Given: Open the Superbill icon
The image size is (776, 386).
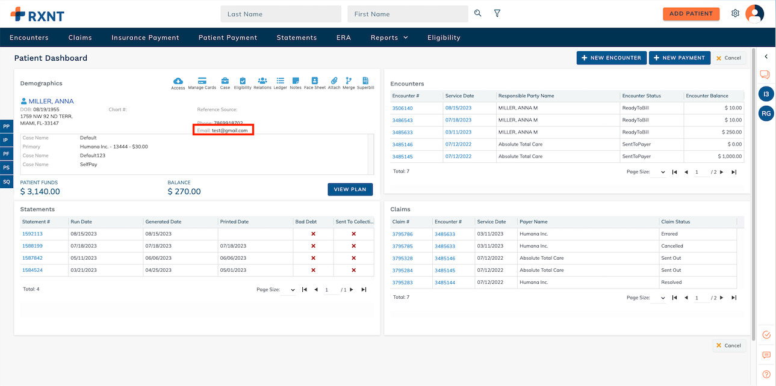Looking at the screenshot, I should [365, 81].
